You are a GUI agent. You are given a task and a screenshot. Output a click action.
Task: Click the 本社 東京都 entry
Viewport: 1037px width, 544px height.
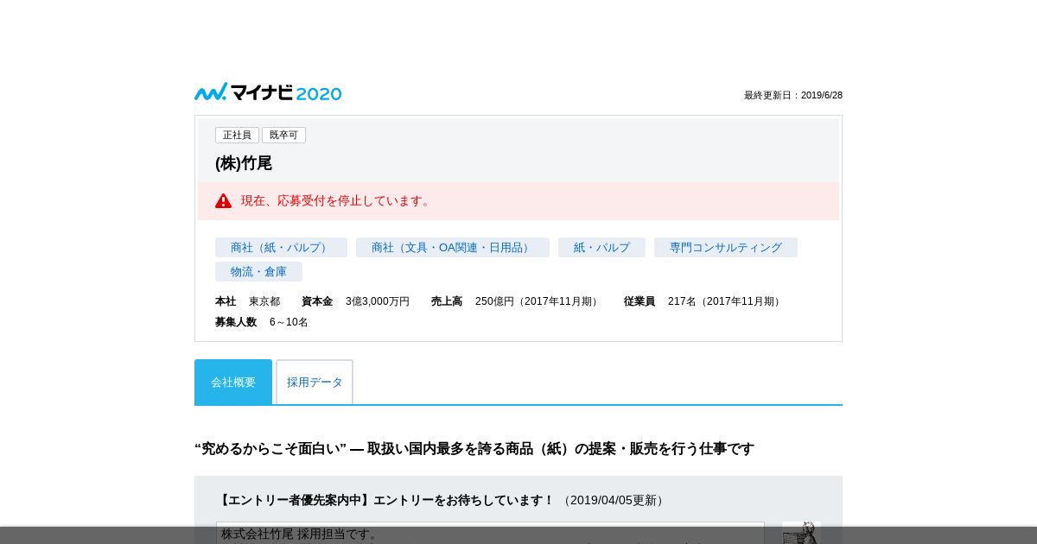pyautogui.click(x=248, y=301)
